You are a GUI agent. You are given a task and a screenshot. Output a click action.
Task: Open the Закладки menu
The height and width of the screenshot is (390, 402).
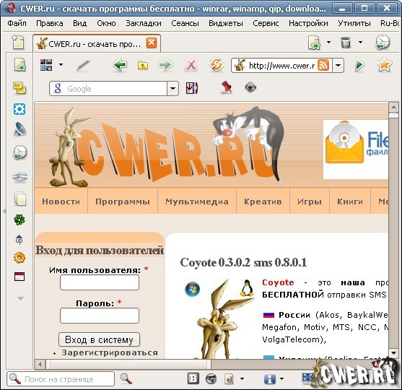click(x=144, y=23)
